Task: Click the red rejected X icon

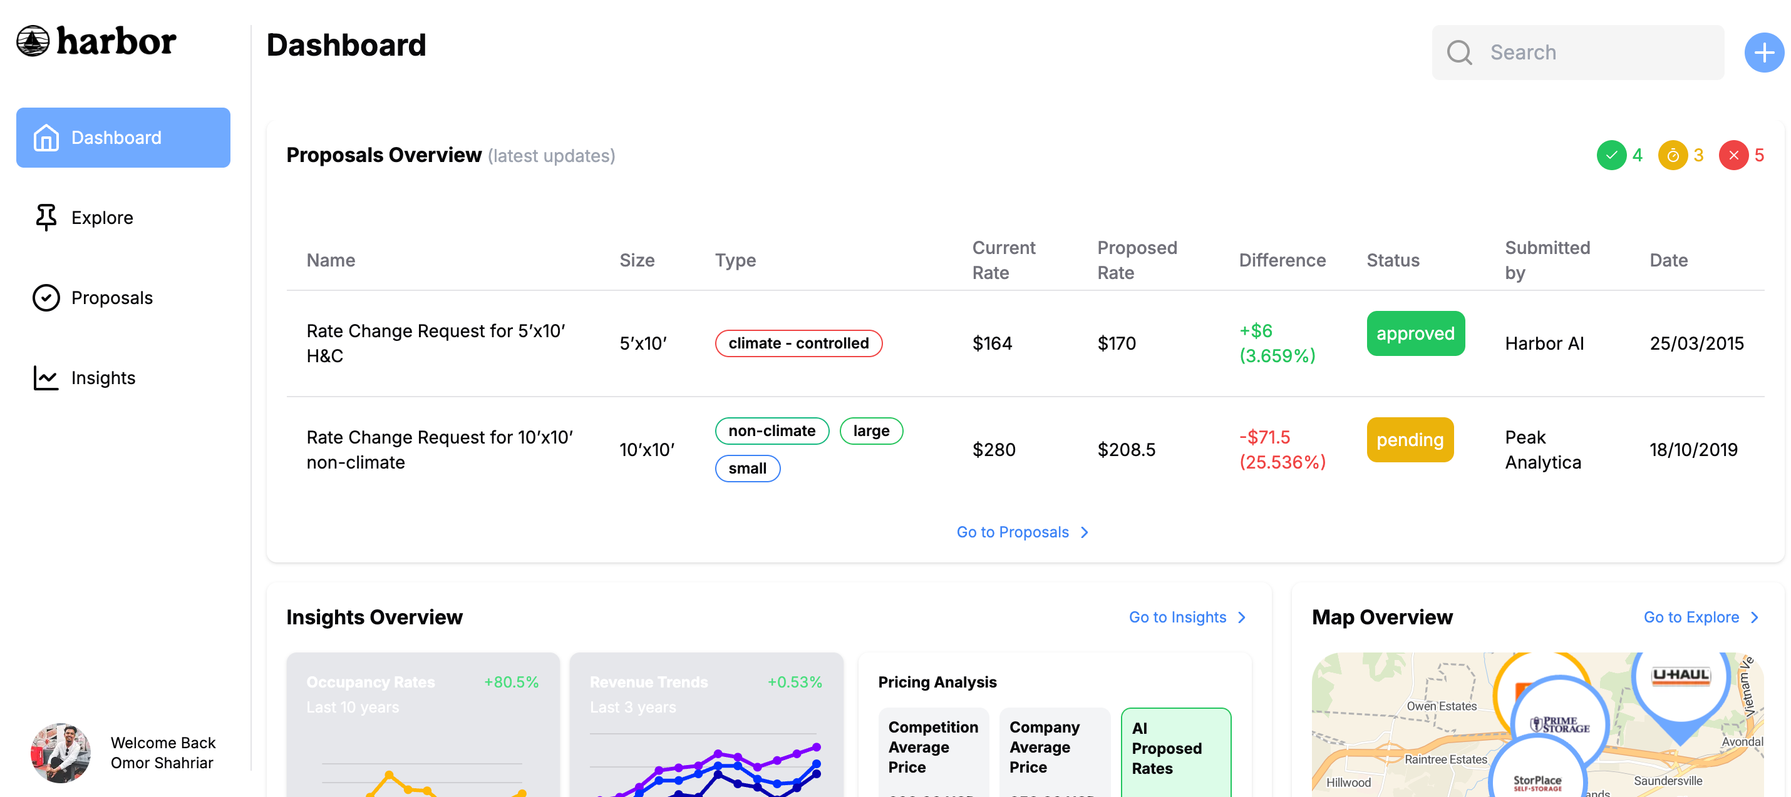Action: (x=1733, y=155)
